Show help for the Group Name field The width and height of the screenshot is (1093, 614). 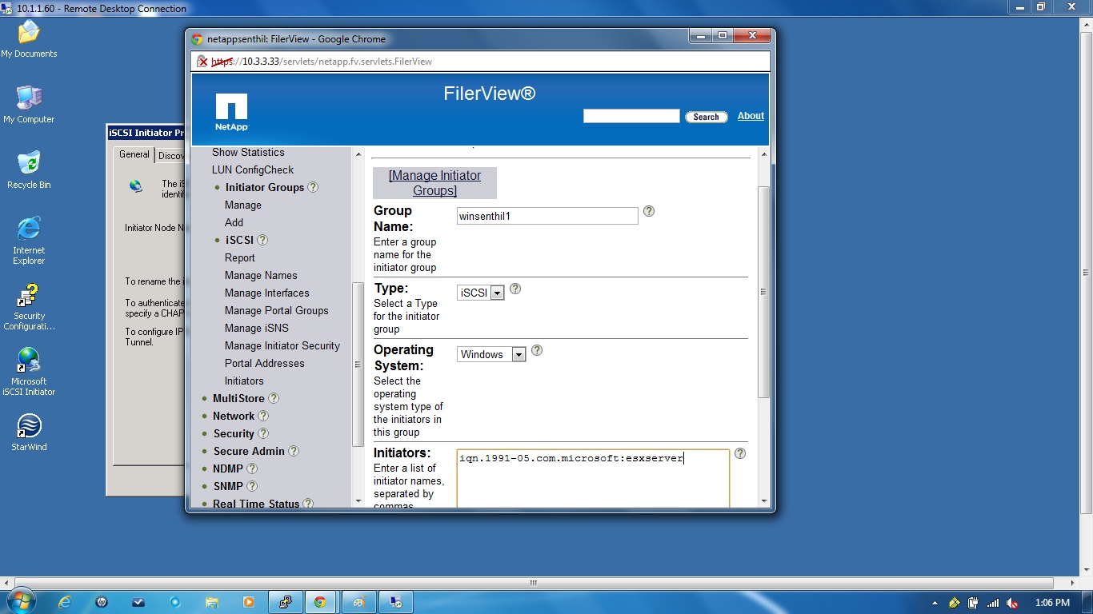[x=649, y=211]
